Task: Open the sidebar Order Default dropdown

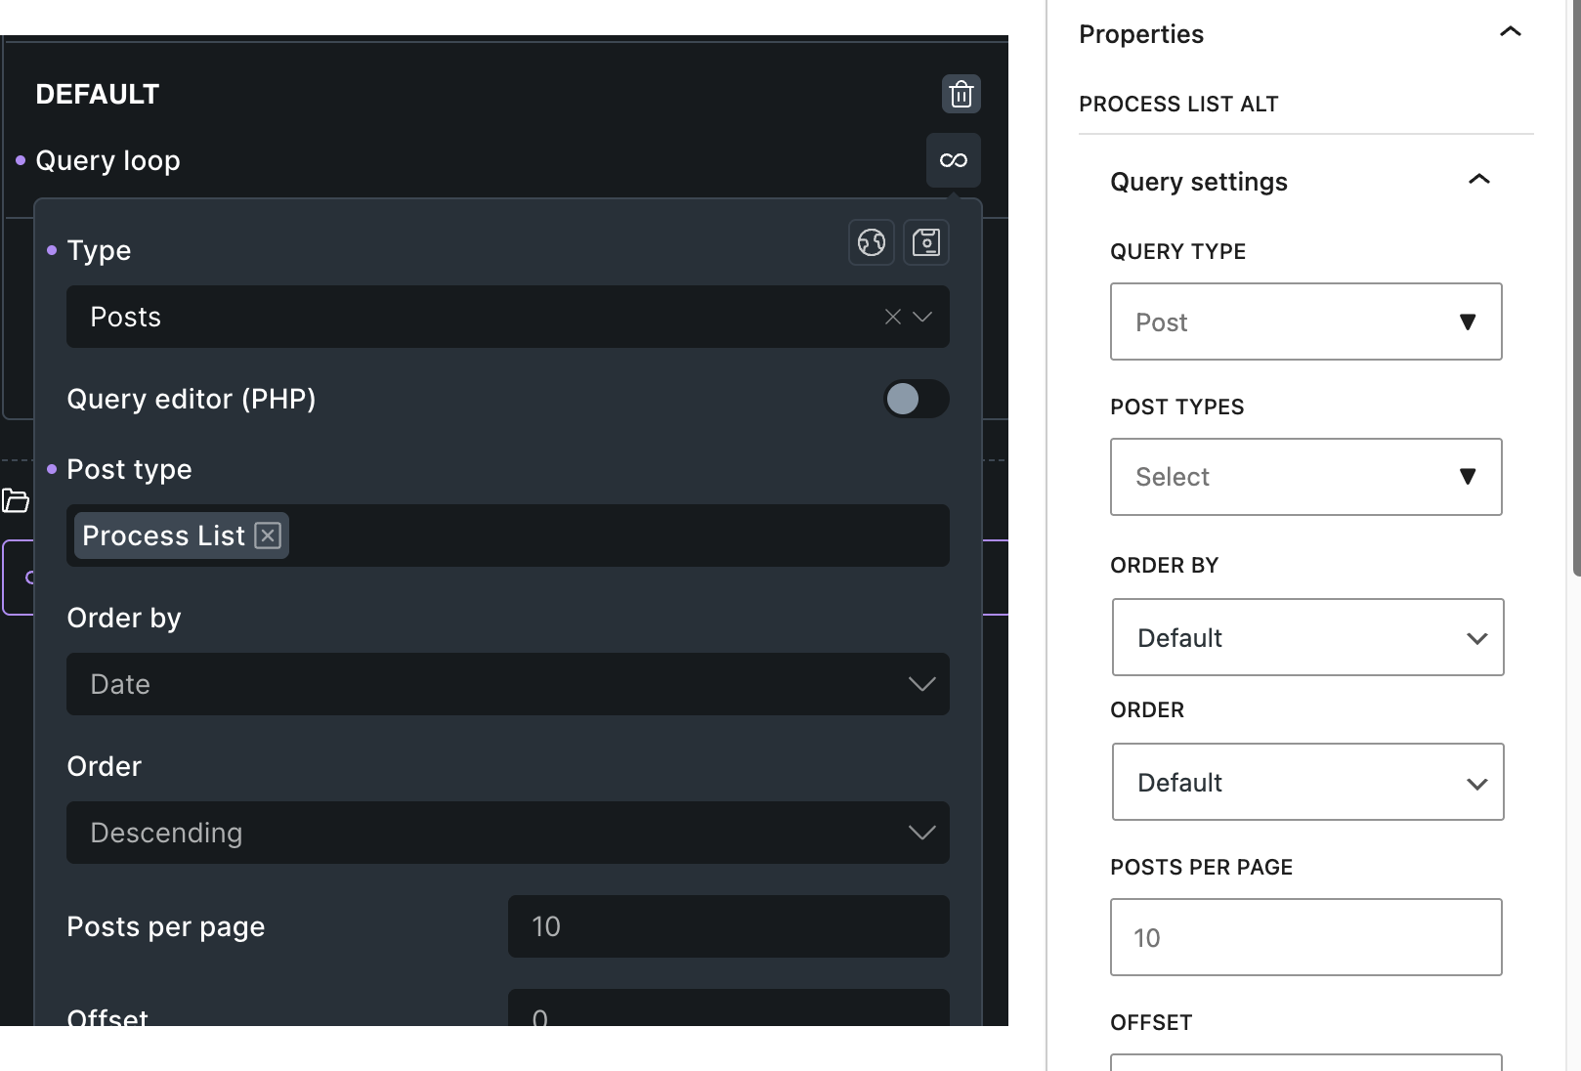Action: [1307, 782]
